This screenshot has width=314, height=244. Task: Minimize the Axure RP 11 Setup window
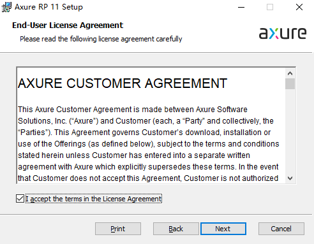pyautogui.click(x=241, y=7)
